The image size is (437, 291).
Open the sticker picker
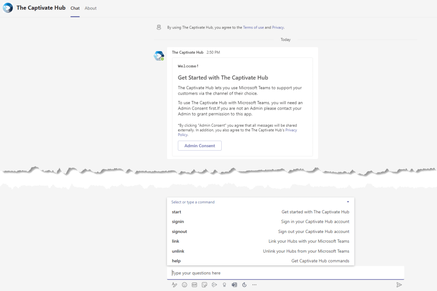click(205, 285)
